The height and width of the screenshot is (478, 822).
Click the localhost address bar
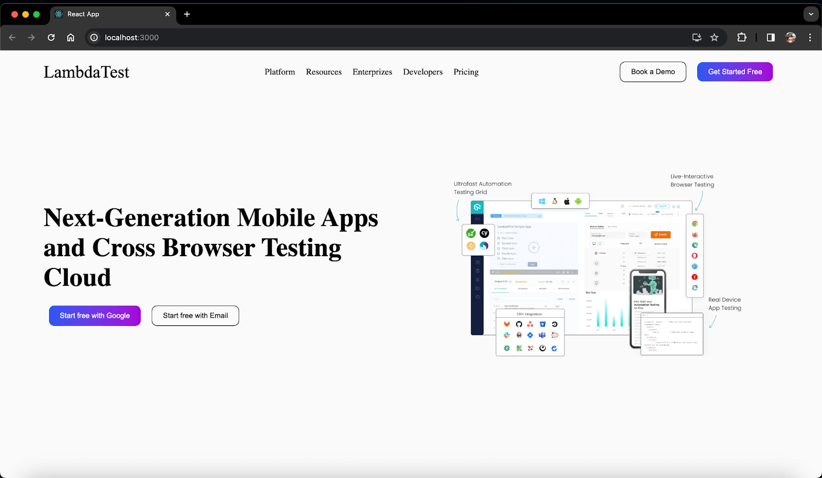click(x=132, y=37)
